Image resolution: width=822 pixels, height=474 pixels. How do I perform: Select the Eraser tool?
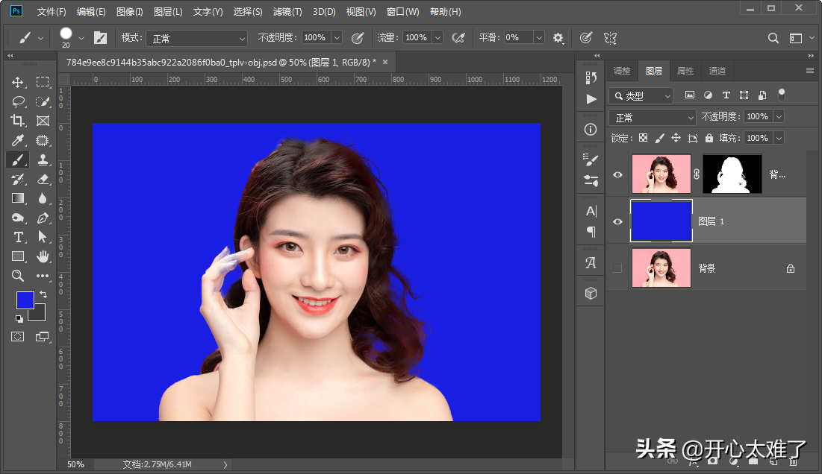43,179
